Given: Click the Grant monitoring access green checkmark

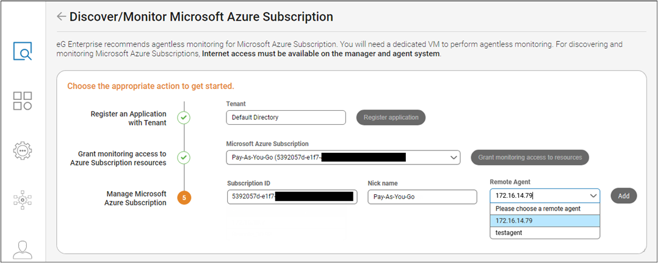Looking at the screenshot, I should (x=184, y=158).
